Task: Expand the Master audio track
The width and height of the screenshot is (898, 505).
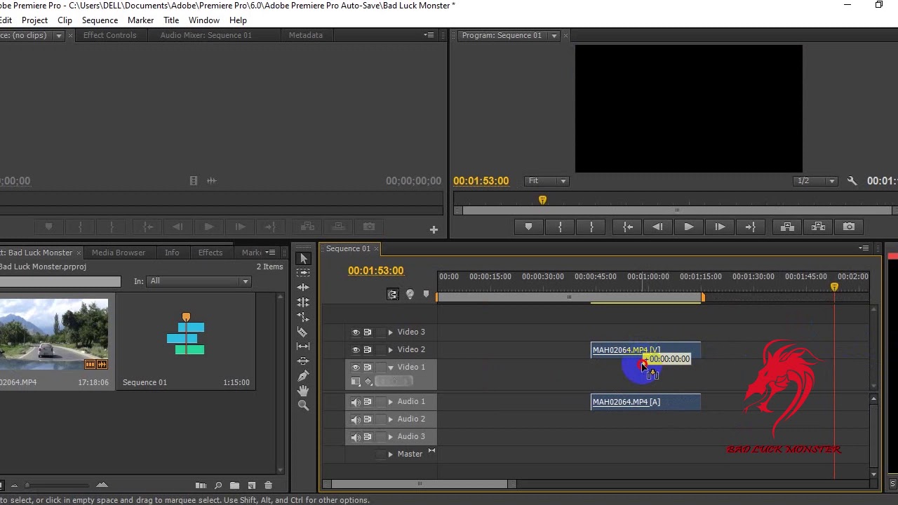Action: 391,454
